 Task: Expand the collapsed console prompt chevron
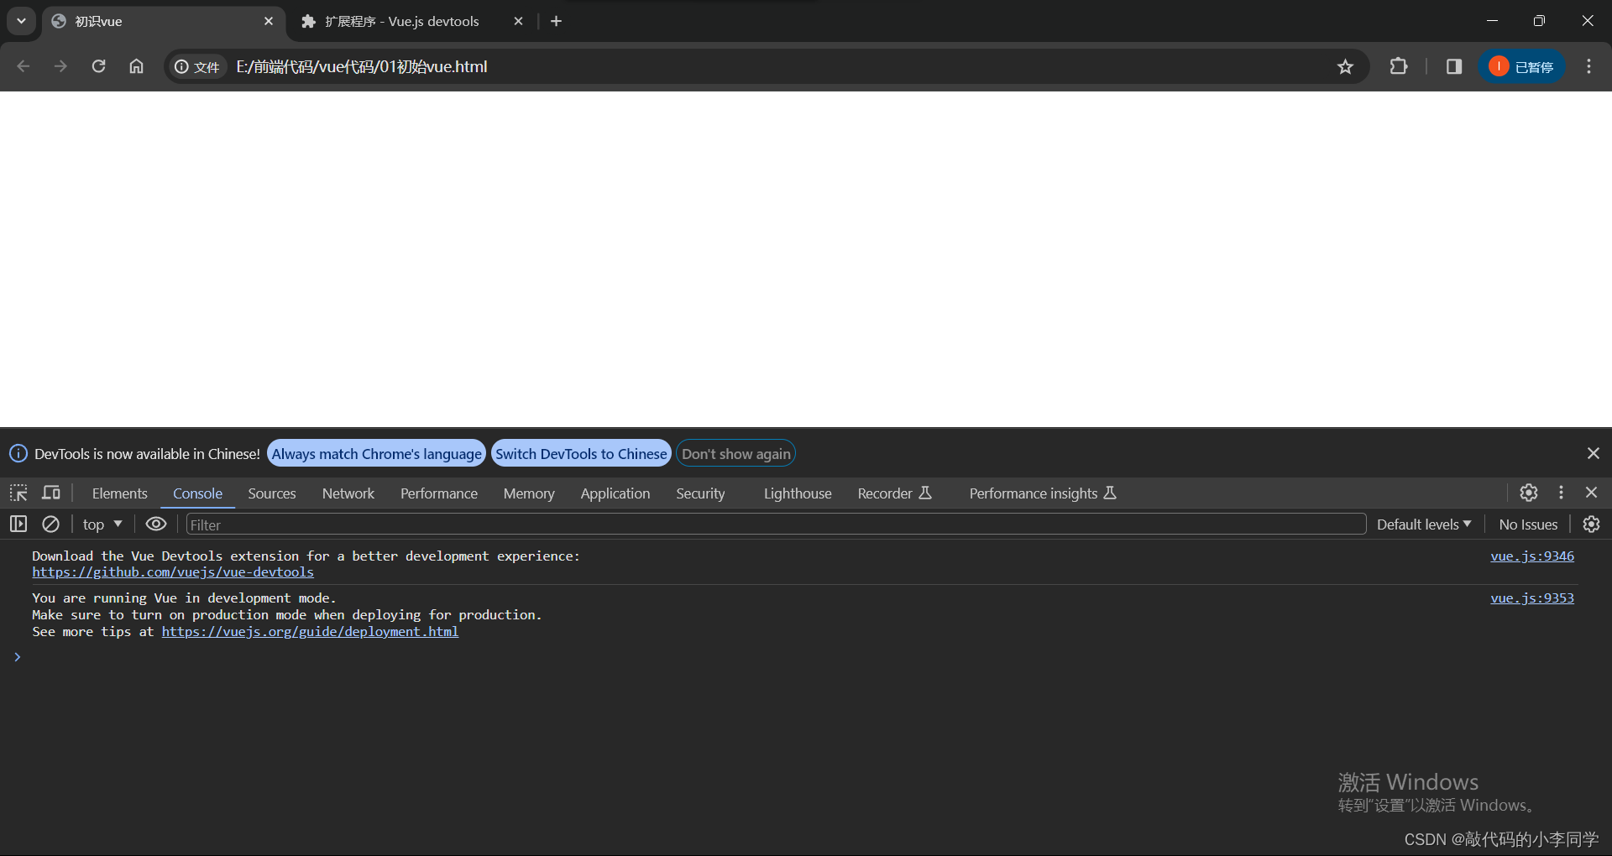(18, 657)
